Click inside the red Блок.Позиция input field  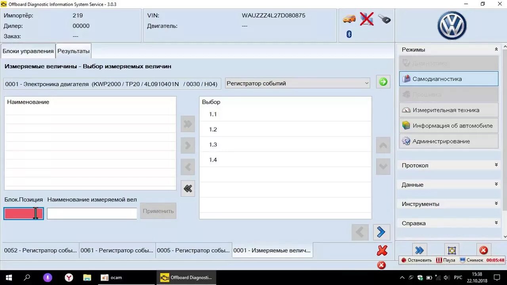[x=23, y=213]
